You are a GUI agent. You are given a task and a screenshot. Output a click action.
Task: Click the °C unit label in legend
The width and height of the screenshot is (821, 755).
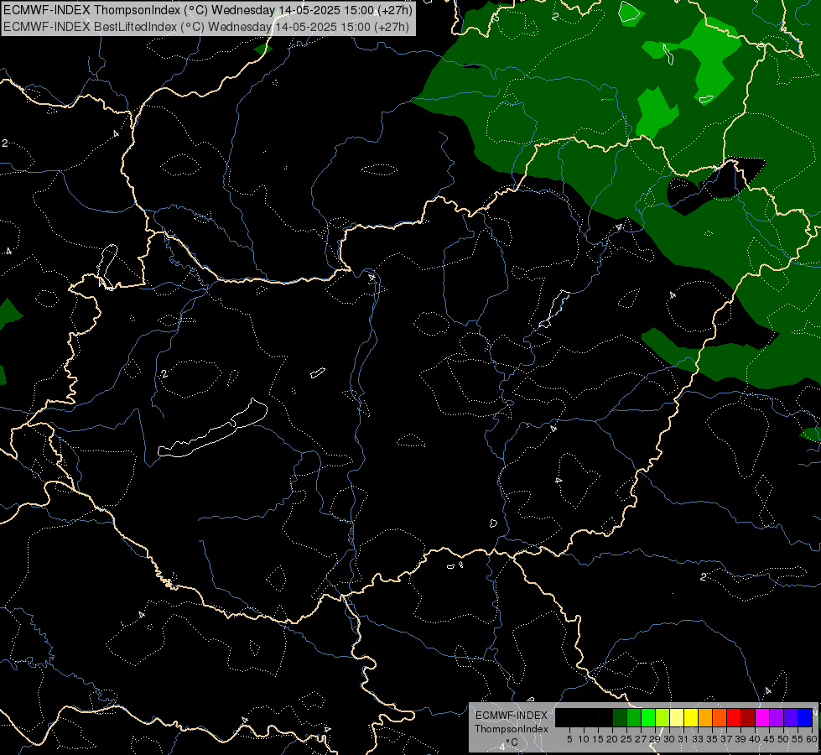(x=512, y=742)
